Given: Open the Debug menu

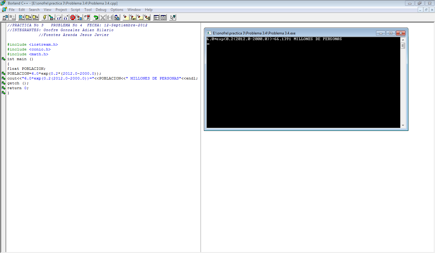Looking at the screenshot, I should click(101, 9).
